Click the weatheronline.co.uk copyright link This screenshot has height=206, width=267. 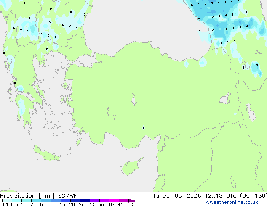[232, 202]
